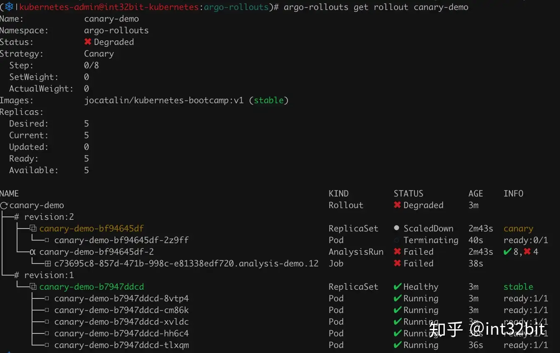The height and width of the screenshot is (353, 560).
Task: Click the alpha AnalysisRun icon for canary-demo-bf94645df-2
Action: pyautogui.click(x=33, y=252)
